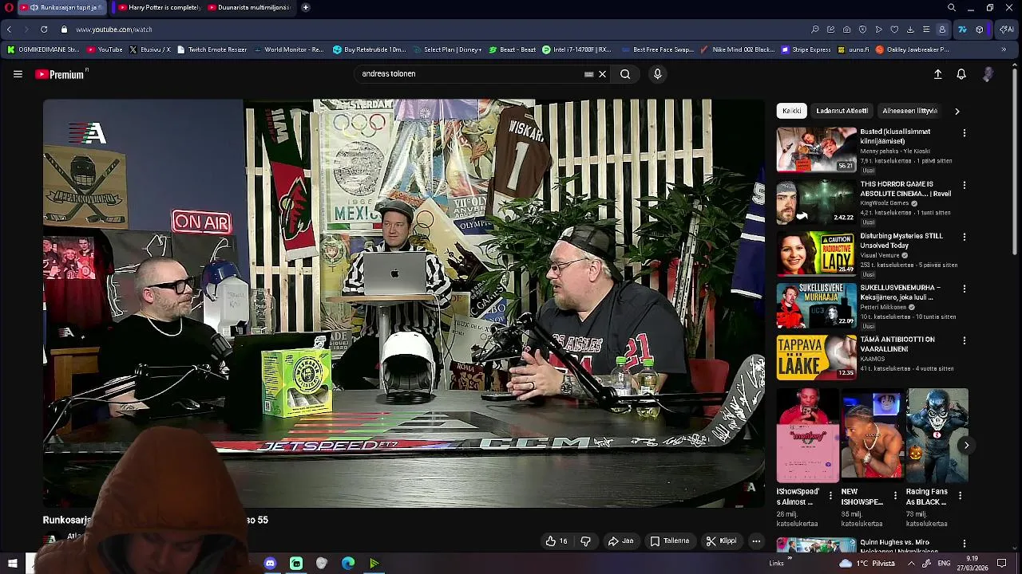Open options menu for TÄMÄ ANTIBIOOTTI video
The width and height of the screenshot is (1022, 574).
coord(965,340)
